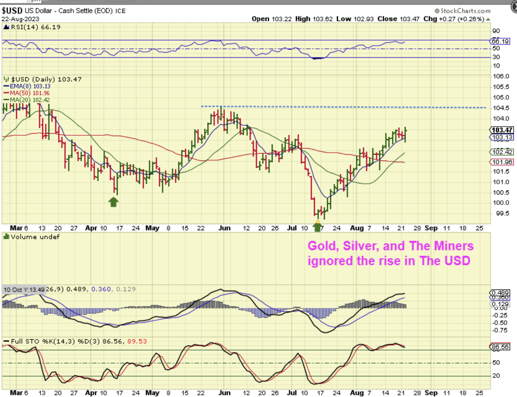Click the 'US Dollar - Cash Settle (EOD)' title
The width and height of the screenshot is (517, 397).
point(69,10)
